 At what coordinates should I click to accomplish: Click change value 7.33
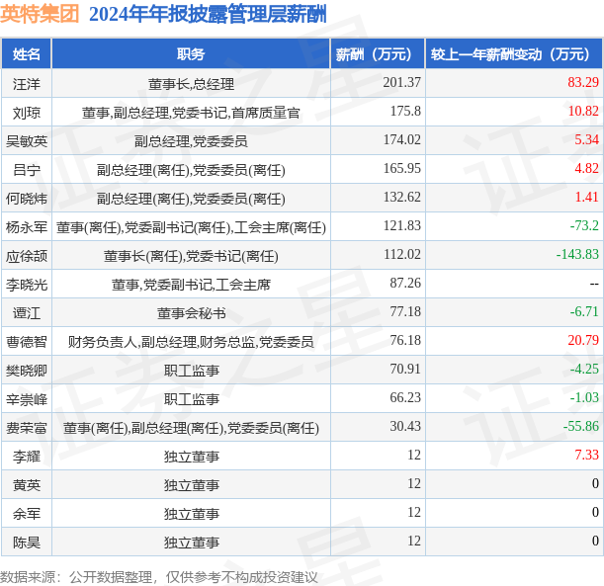pyautogui.click(x=586, y=456)
